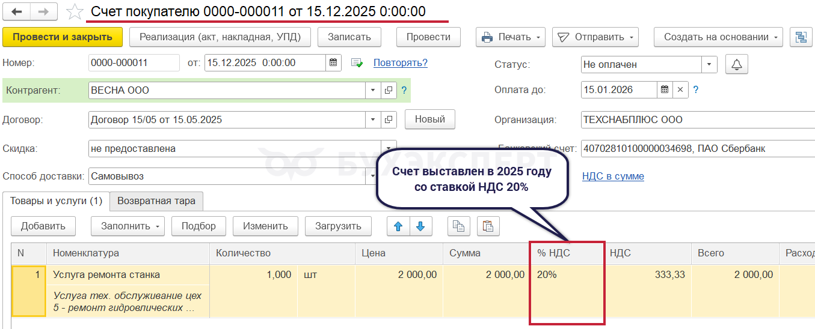Click the Новый contract button
The image size is (815, 329).
pyautogui.click(x=430, y=119)
